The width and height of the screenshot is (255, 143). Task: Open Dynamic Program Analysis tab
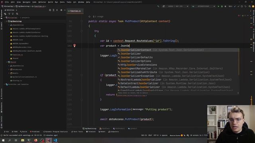(55, 131)
